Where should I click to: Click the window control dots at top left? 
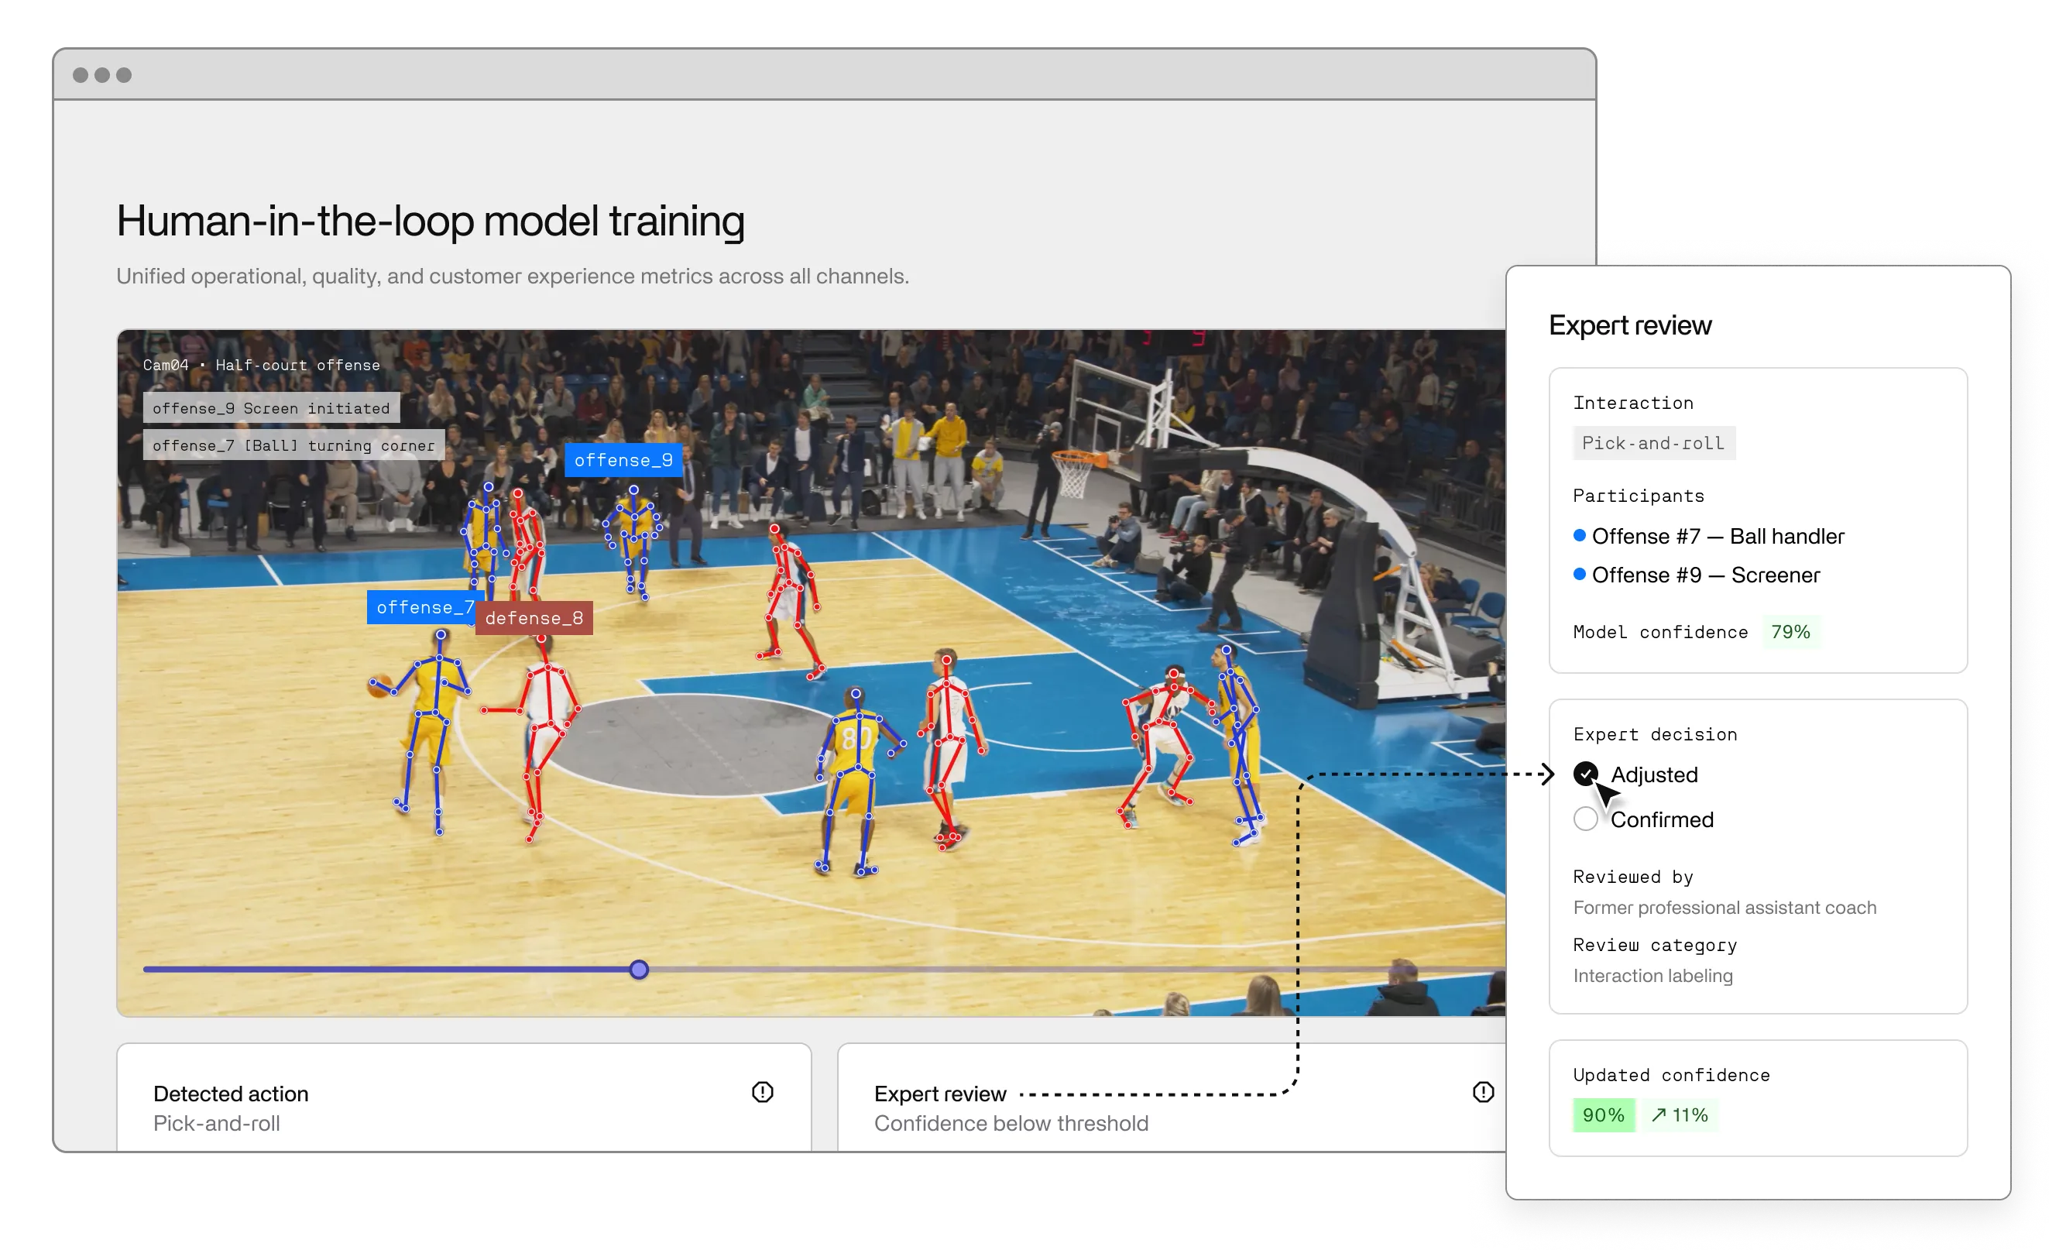coord(101,74)
